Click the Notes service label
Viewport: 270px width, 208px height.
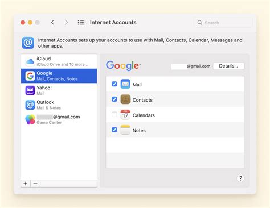139,131
